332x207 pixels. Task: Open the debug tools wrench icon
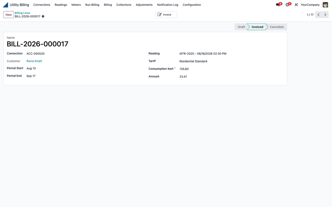[296, 5]
